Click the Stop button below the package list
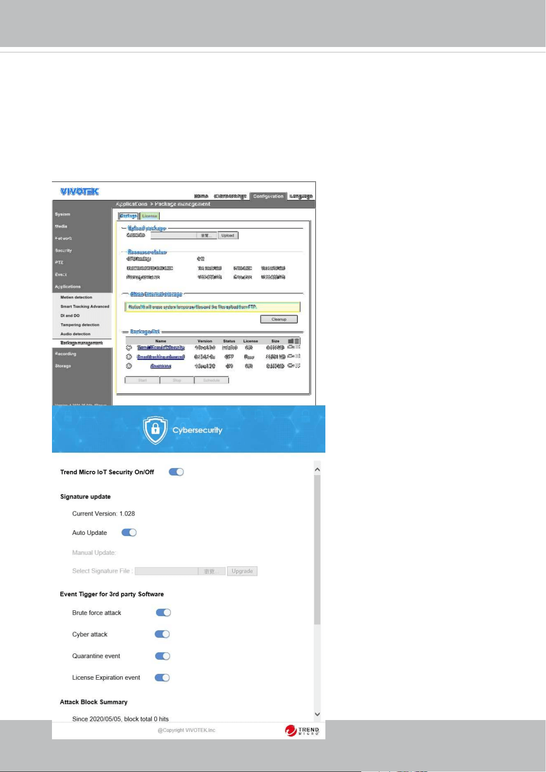Viewport: 546px width, 772px height. click(x=177, y=380)
